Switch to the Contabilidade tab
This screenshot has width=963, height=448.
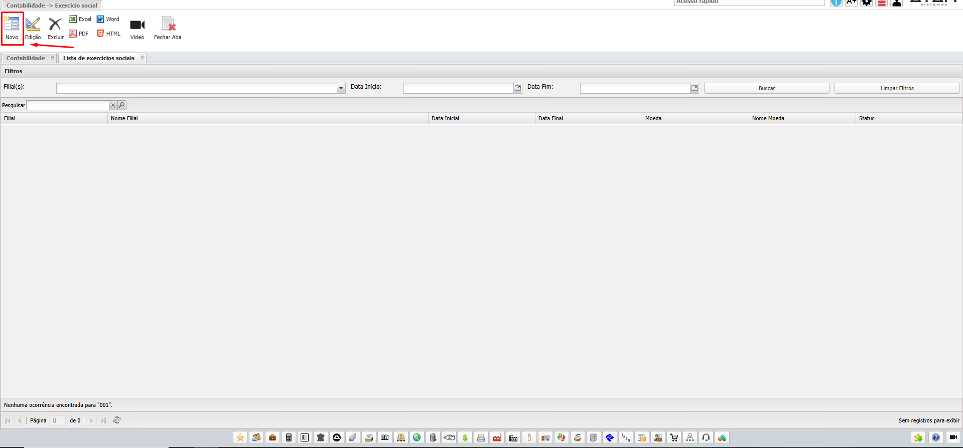tap(26, 58)
